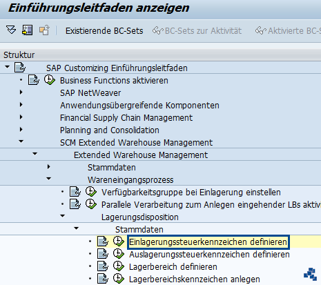
Task: Execute activity icon for Business Functions aktivieren
Action: point(50,80)
